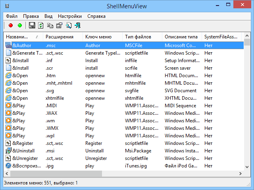Click the copy selected items icon

(50, 25)
